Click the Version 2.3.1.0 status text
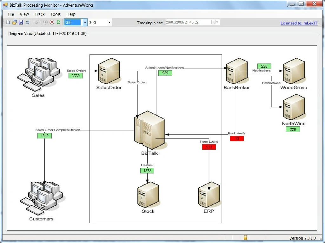This screenshot has height=243, width=325. point(302,238)
